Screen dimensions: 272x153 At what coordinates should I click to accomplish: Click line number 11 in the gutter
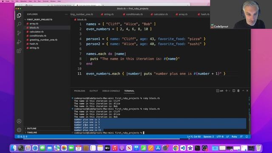click(79, 74)
